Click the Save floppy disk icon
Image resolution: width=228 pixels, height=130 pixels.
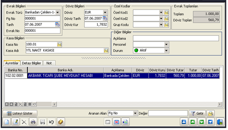42,122
